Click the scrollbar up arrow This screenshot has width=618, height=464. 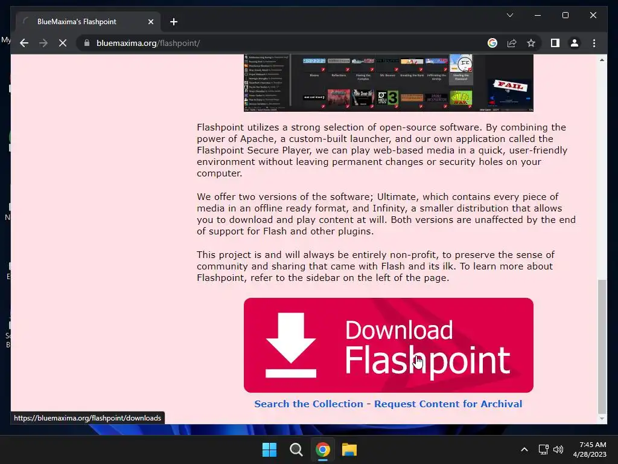pos(602,60)
